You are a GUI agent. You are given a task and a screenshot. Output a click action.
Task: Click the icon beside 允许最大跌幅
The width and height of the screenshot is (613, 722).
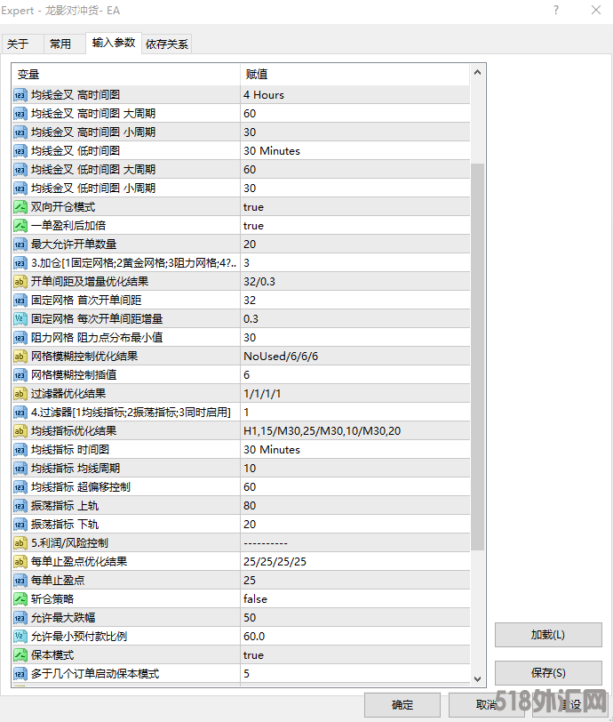pos(20,618)
